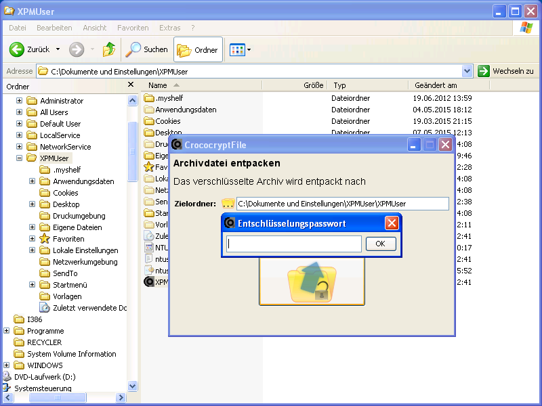
Task: Go back with the Zurück arrow
Action: 30,49
